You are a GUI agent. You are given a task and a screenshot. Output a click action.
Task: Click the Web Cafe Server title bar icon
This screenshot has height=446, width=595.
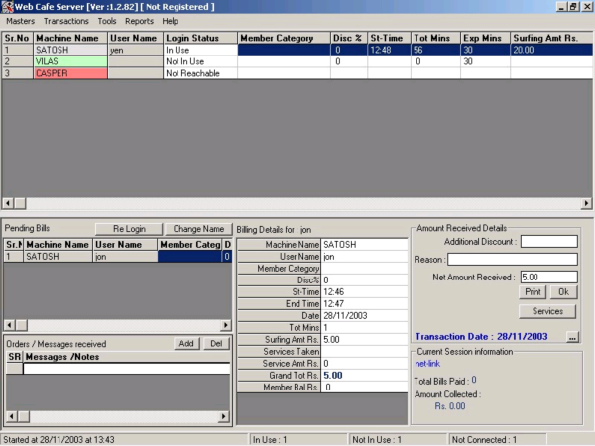tap(7, 7)
